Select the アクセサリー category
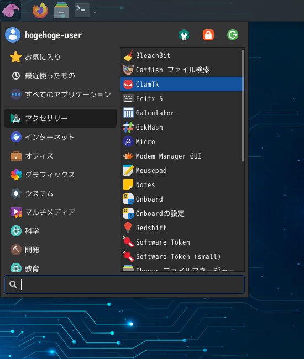 (x=60, y=118)
